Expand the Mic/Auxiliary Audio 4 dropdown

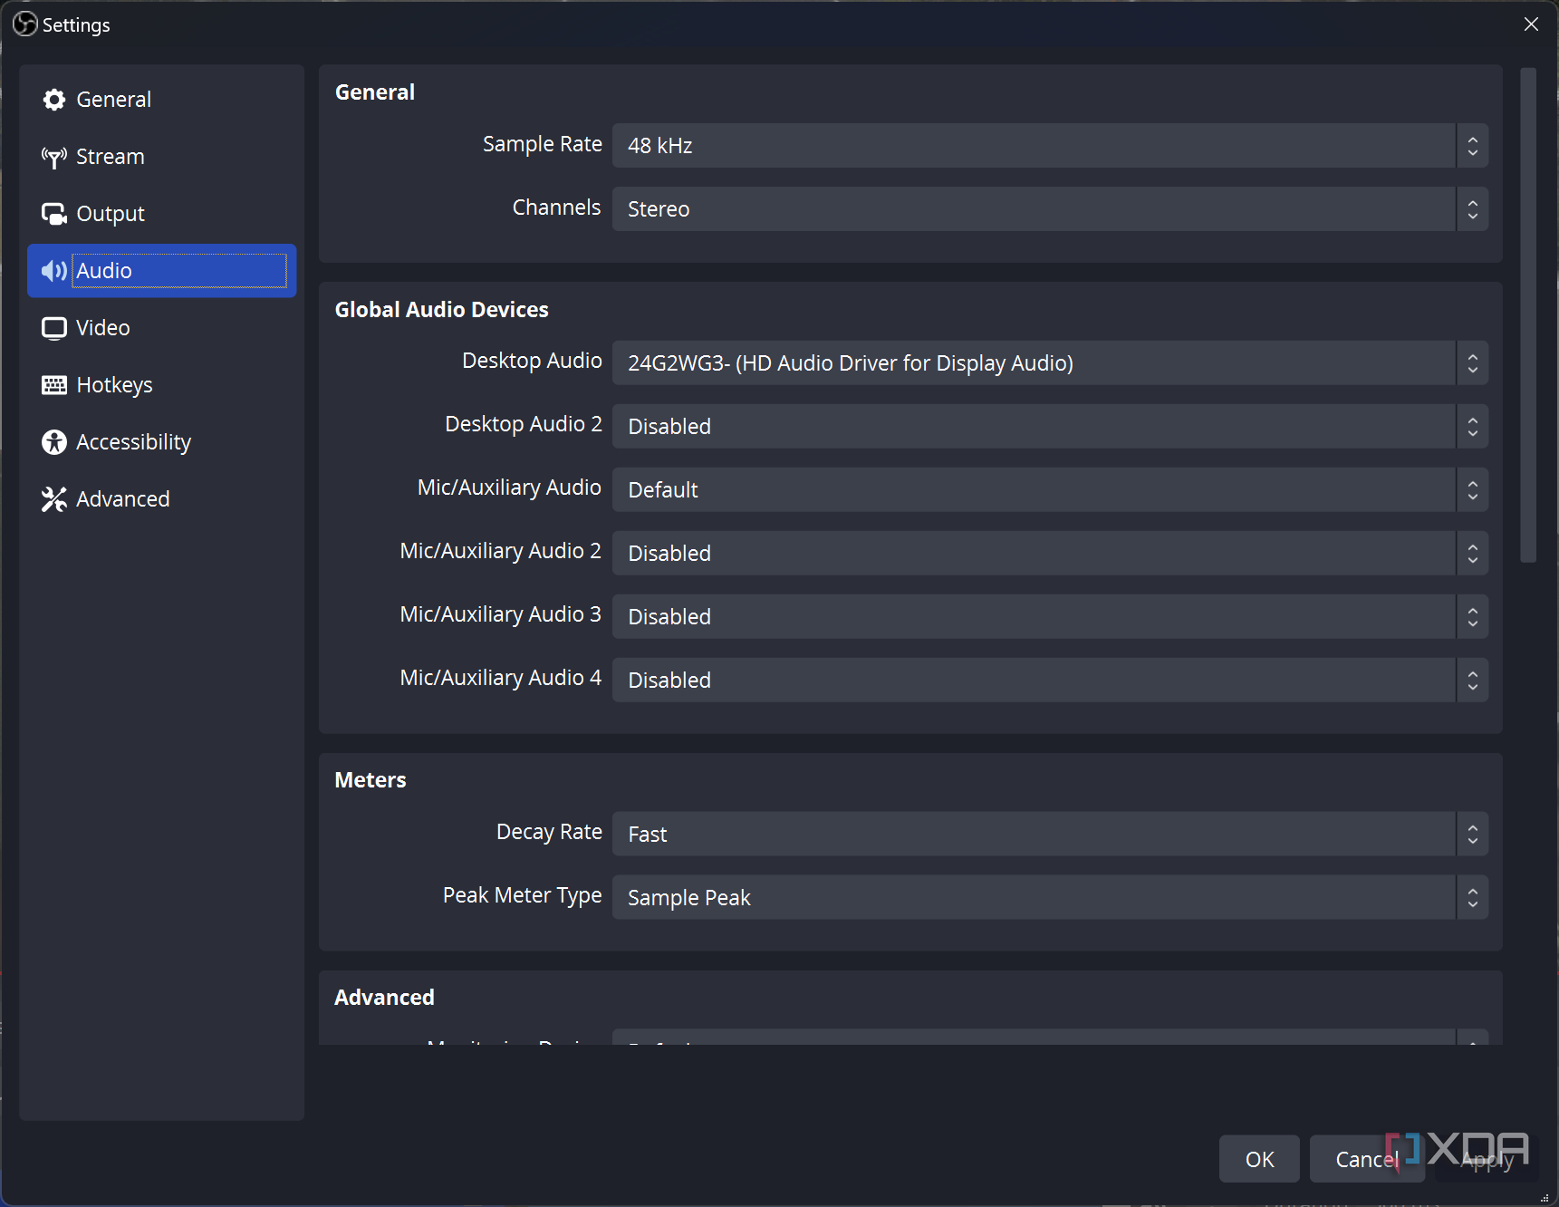1050,681
